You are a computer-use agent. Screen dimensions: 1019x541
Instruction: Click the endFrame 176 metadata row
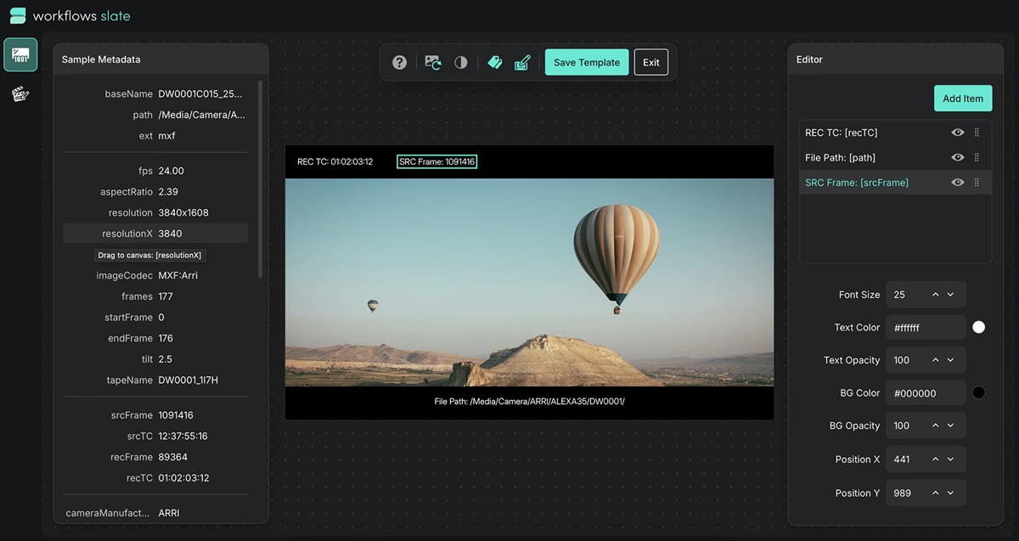tap(155, 338)
